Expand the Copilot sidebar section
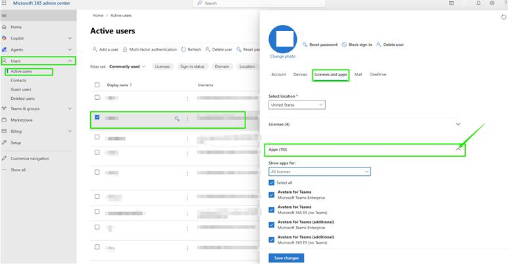This screenshot has height=264, width=508. pos(70,38)
